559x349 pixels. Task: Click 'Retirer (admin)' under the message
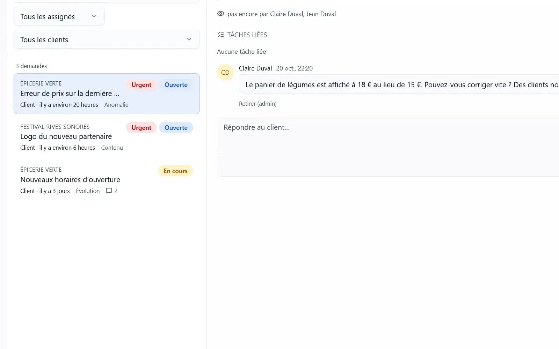point(258,104)
